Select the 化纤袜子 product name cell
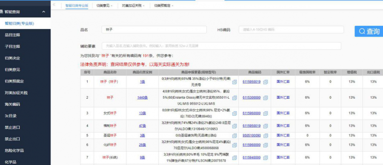 [x=110, y=145]
